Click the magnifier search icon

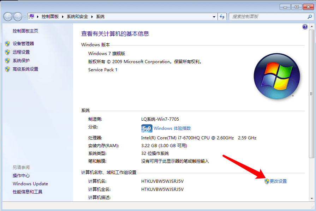tap(310, 17)
